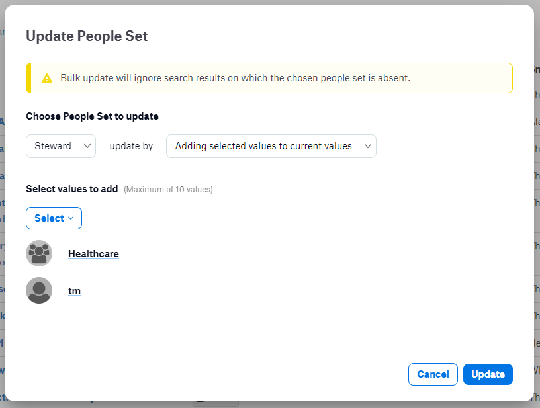Confirm with the Update button
The width and height of the screenshot is (540, 408).
coord(488,374)
